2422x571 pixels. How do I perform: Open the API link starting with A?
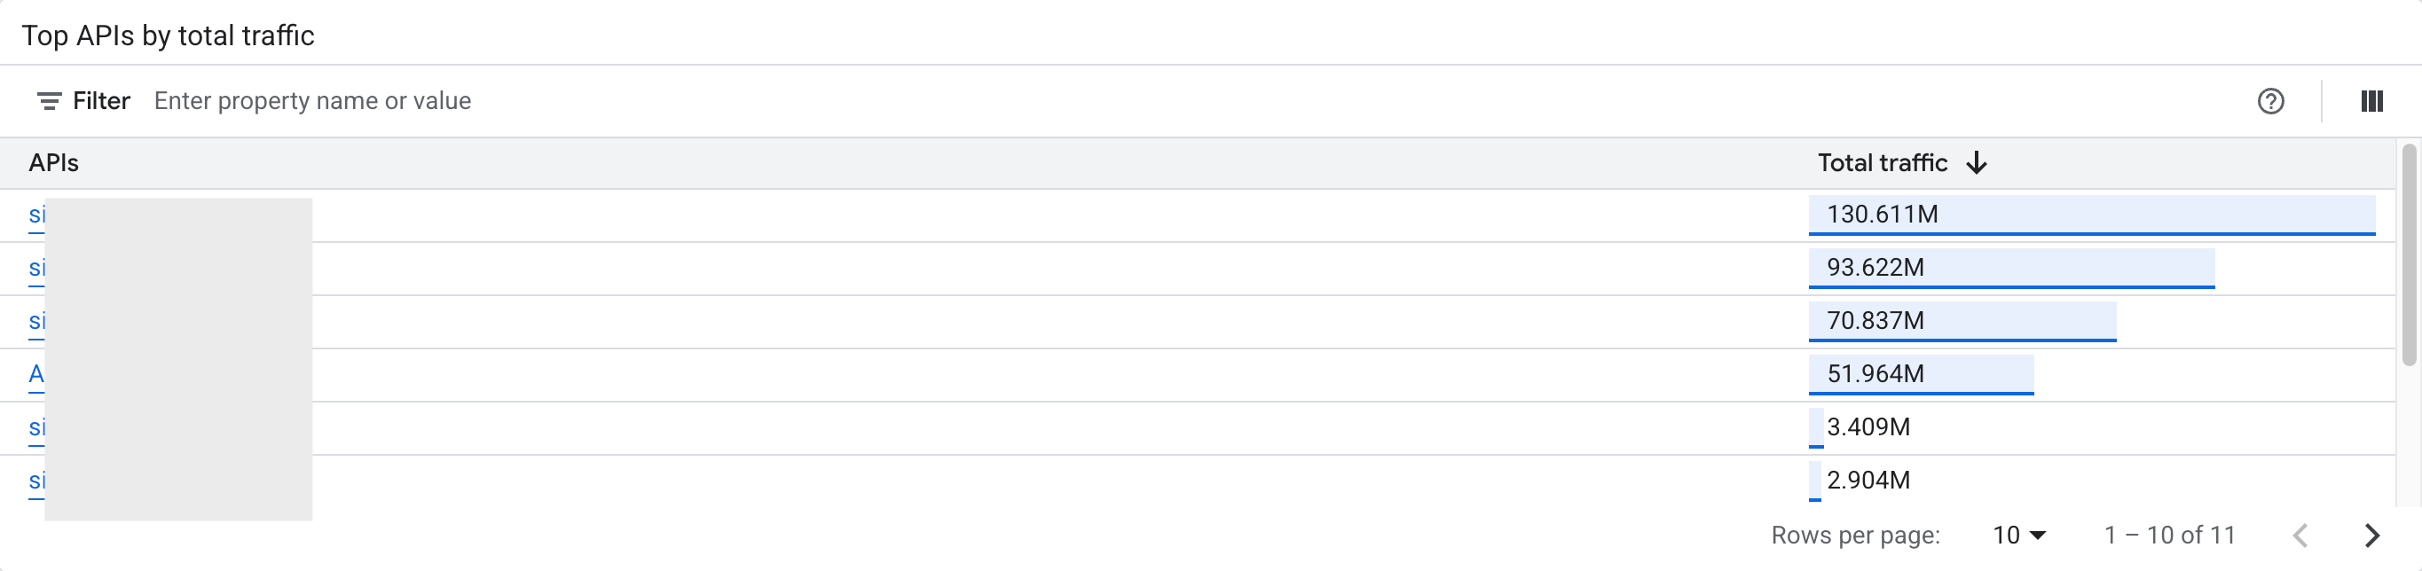pyautogui.click(x=35, y=374)
